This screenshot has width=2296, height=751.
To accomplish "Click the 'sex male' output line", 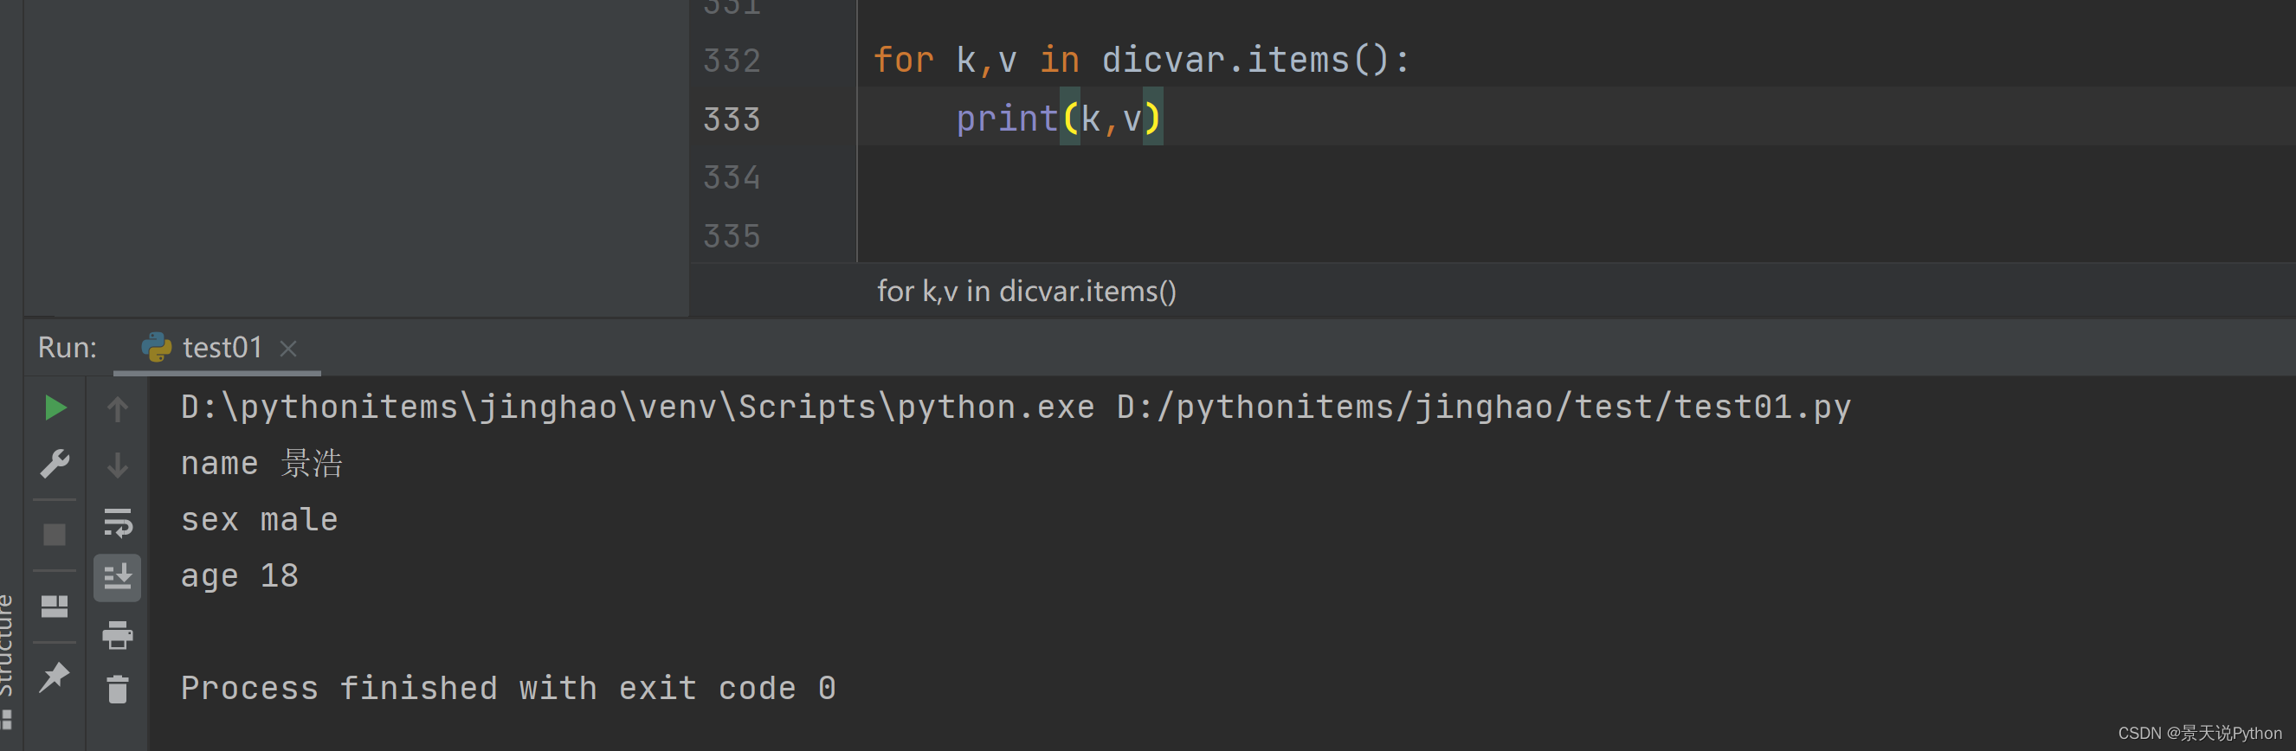I will [260, 519].
